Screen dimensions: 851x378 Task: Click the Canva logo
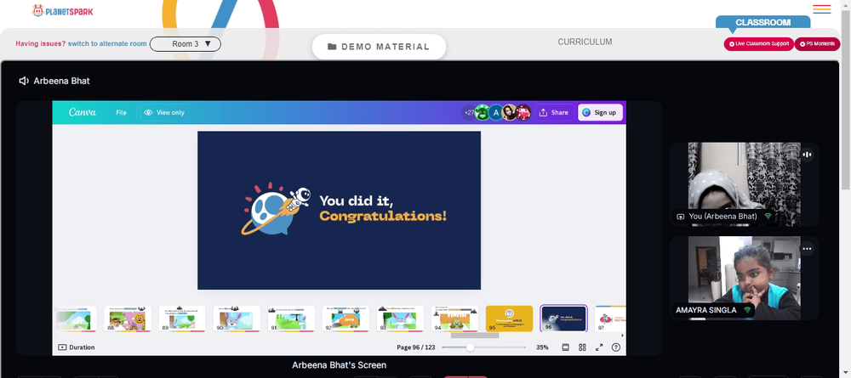[83, 112]
